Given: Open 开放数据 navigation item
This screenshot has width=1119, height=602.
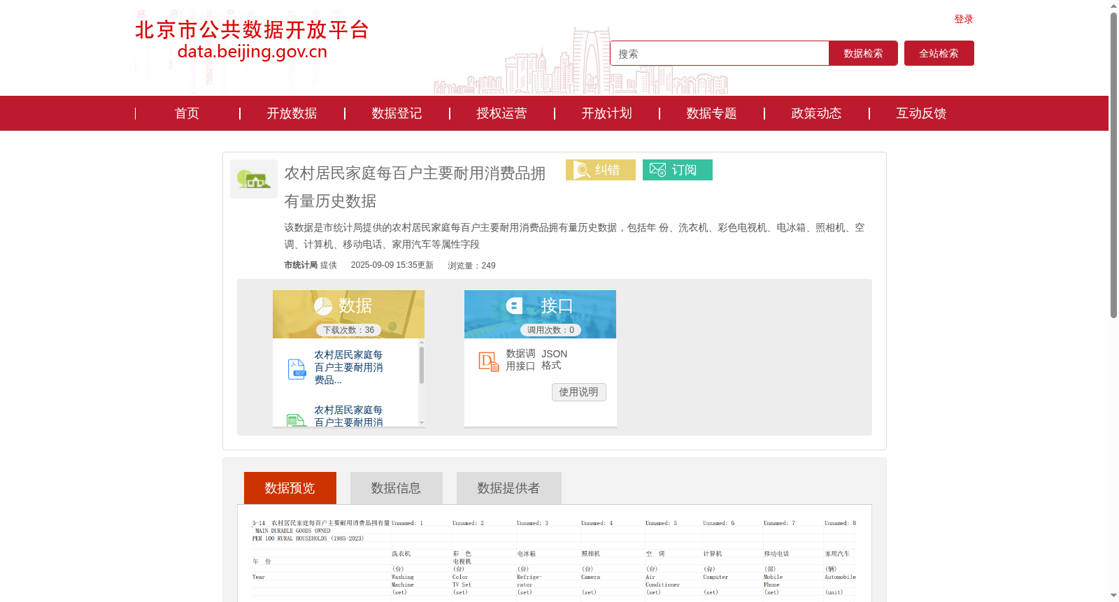Looking at the screenshot, I should [292, 113].
